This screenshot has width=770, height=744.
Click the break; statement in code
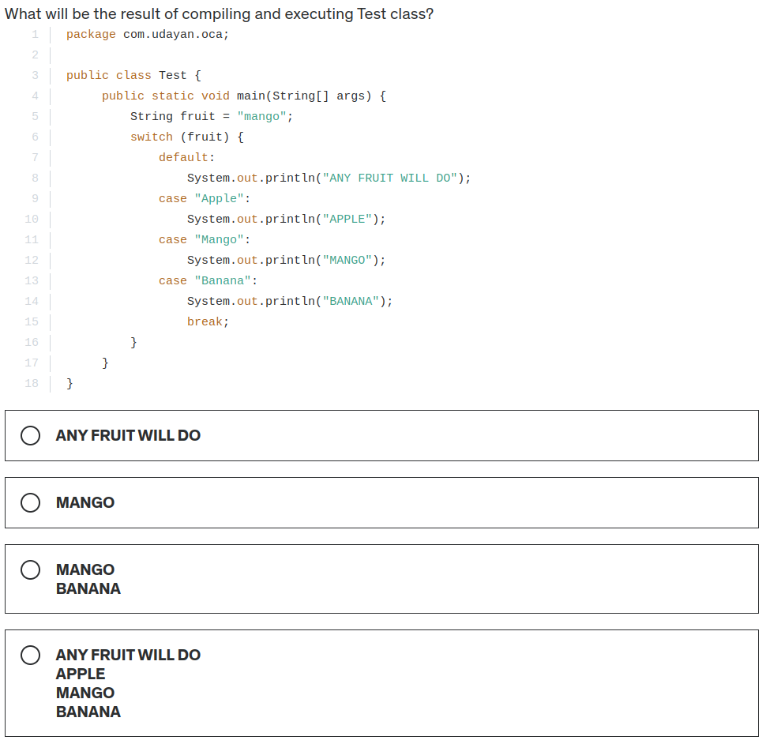click(208, 322)
